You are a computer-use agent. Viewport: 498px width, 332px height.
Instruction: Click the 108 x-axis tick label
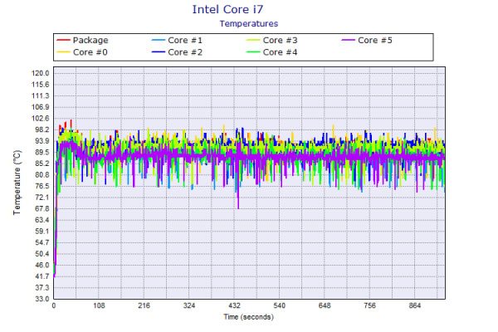coord(99,305)
